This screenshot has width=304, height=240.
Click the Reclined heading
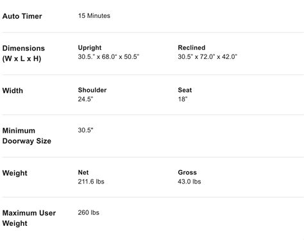coord(192,47)
